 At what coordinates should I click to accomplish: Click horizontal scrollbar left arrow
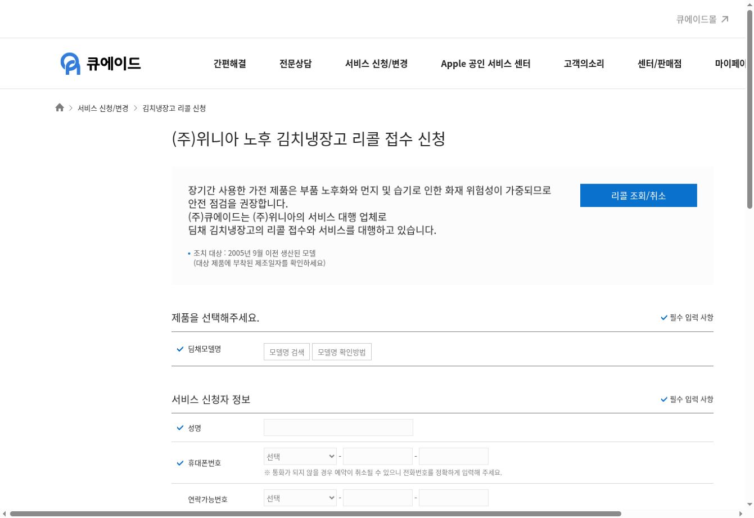[x=4, y=514]
